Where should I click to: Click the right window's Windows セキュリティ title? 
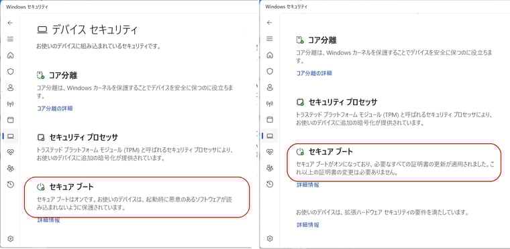point(287,7)
